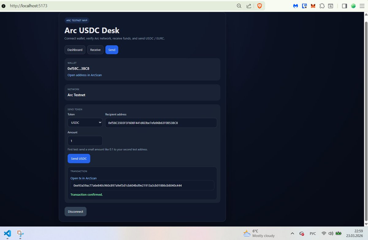The width and height of the screenshot is (368, 240).
Task: Focus the Amount input field
Action: coord(85,141)
